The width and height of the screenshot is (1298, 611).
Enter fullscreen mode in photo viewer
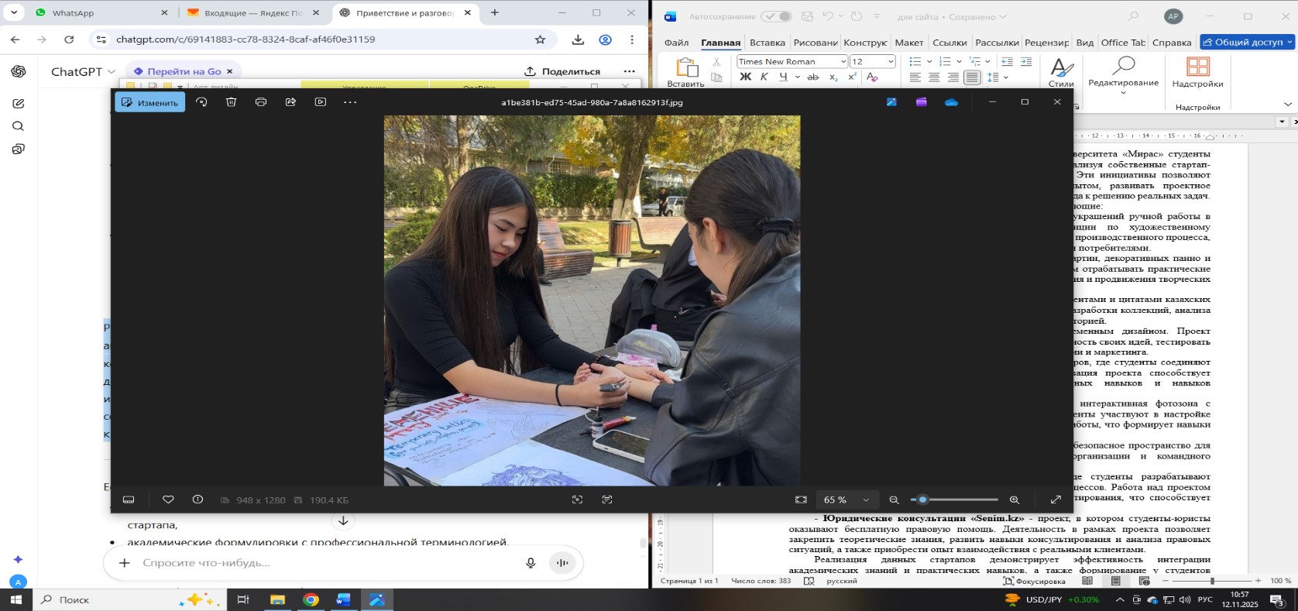(x=1056, y=500)
